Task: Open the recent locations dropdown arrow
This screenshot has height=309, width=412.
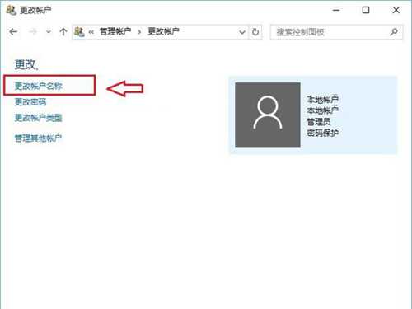Action: pyautogui.click(x=49, y=32)
